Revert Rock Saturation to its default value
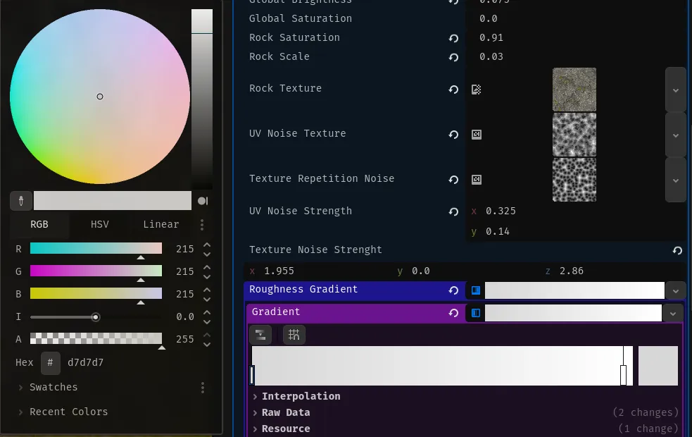This screenshot has width=692, height=437. click(x=453, y=38)
